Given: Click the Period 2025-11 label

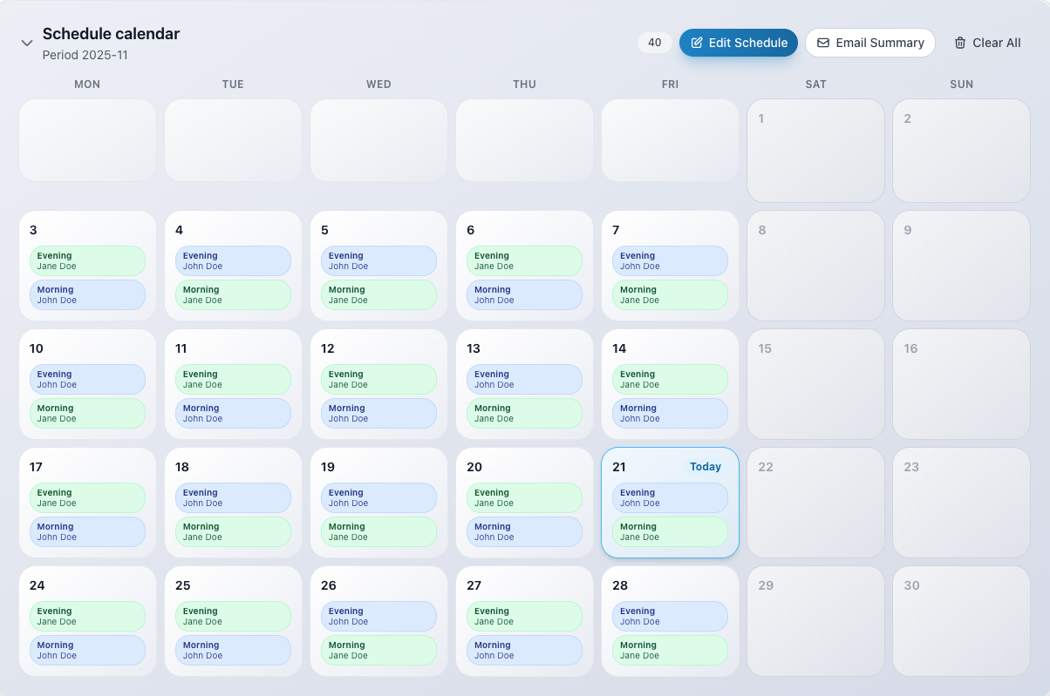Looking at the screenshot, I should 85,54.
